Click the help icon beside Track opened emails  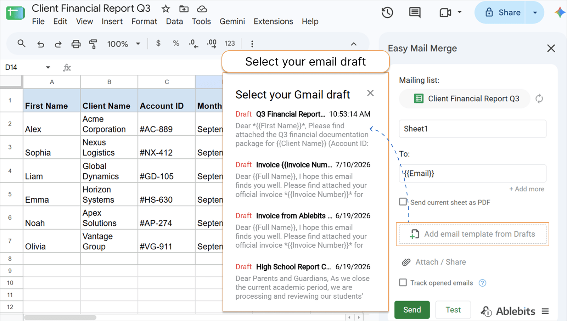tap(482, 283)
